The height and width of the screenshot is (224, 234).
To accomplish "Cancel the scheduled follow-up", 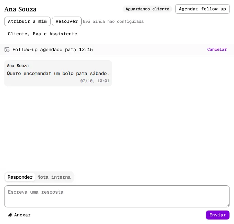I will pos(217,49).
